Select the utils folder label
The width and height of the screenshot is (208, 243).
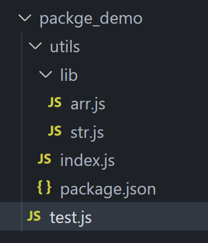[65, 47]
